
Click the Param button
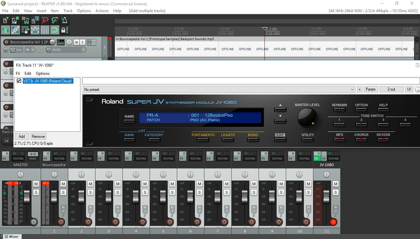(x=370, y=89)
